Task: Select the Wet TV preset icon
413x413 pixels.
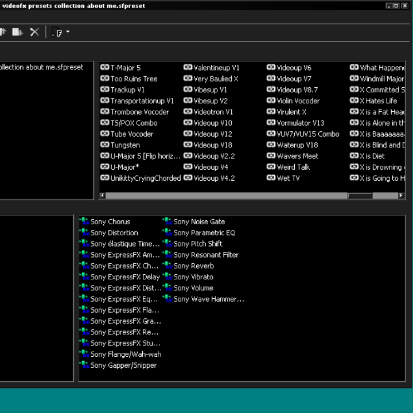Action: pyautogui.click(x=271, y=178)
